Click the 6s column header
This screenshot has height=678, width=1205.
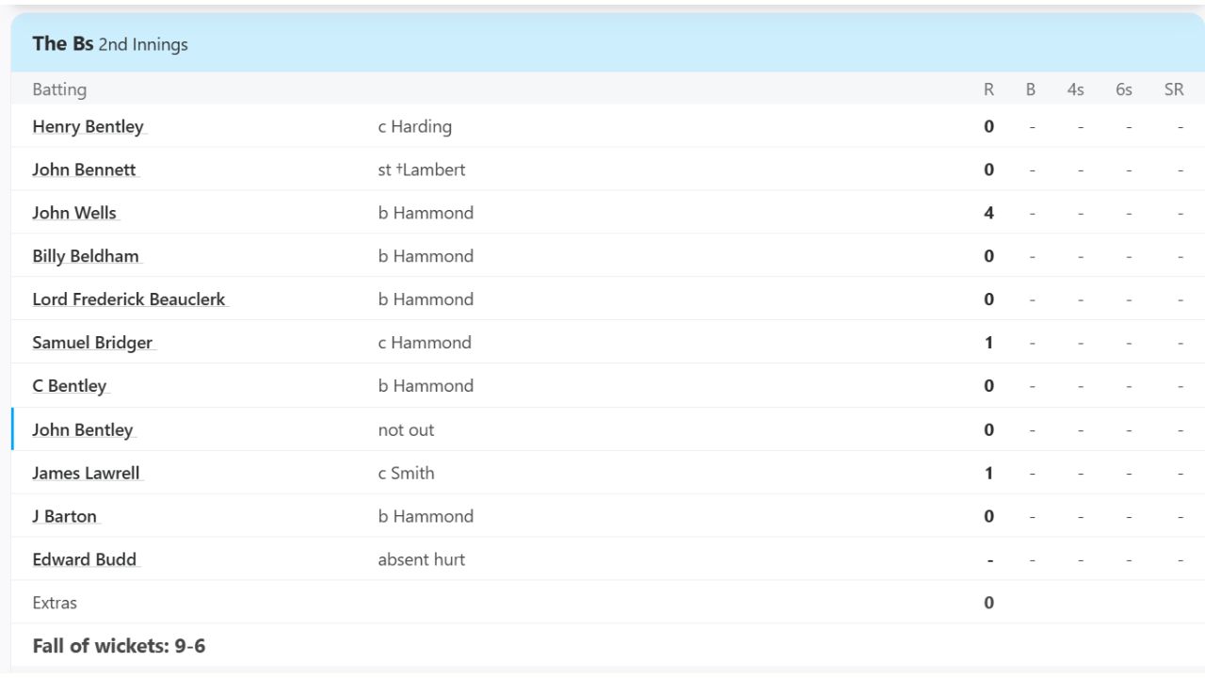[x=1124, y=89]
